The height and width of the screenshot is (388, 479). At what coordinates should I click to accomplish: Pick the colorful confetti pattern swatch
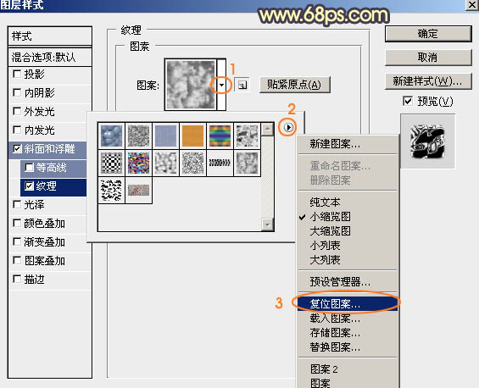click(138, 163)
